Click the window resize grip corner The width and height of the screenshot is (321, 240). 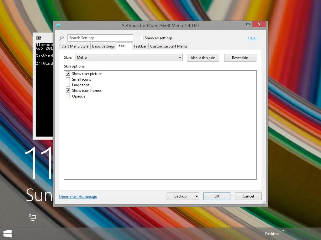click(x=264, y=202)
